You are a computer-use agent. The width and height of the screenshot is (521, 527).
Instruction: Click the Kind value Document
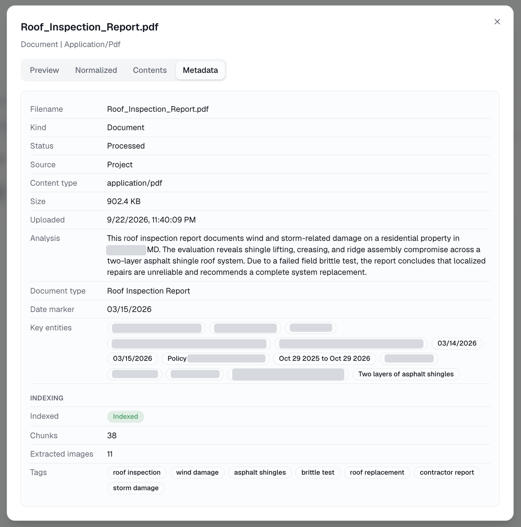[x=126, y=127]
